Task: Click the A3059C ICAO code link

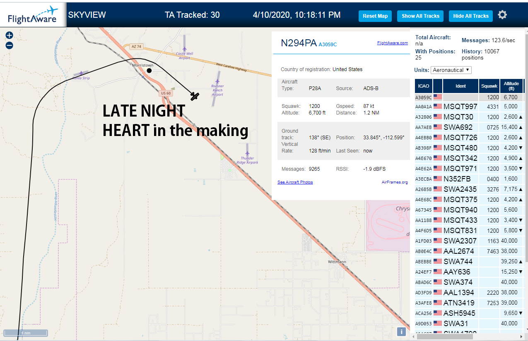Action: 328,44
